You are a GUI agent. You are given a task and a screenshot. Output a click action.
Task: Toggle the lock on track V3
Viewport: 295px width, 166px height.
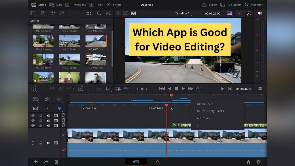[x=41, y=121]
